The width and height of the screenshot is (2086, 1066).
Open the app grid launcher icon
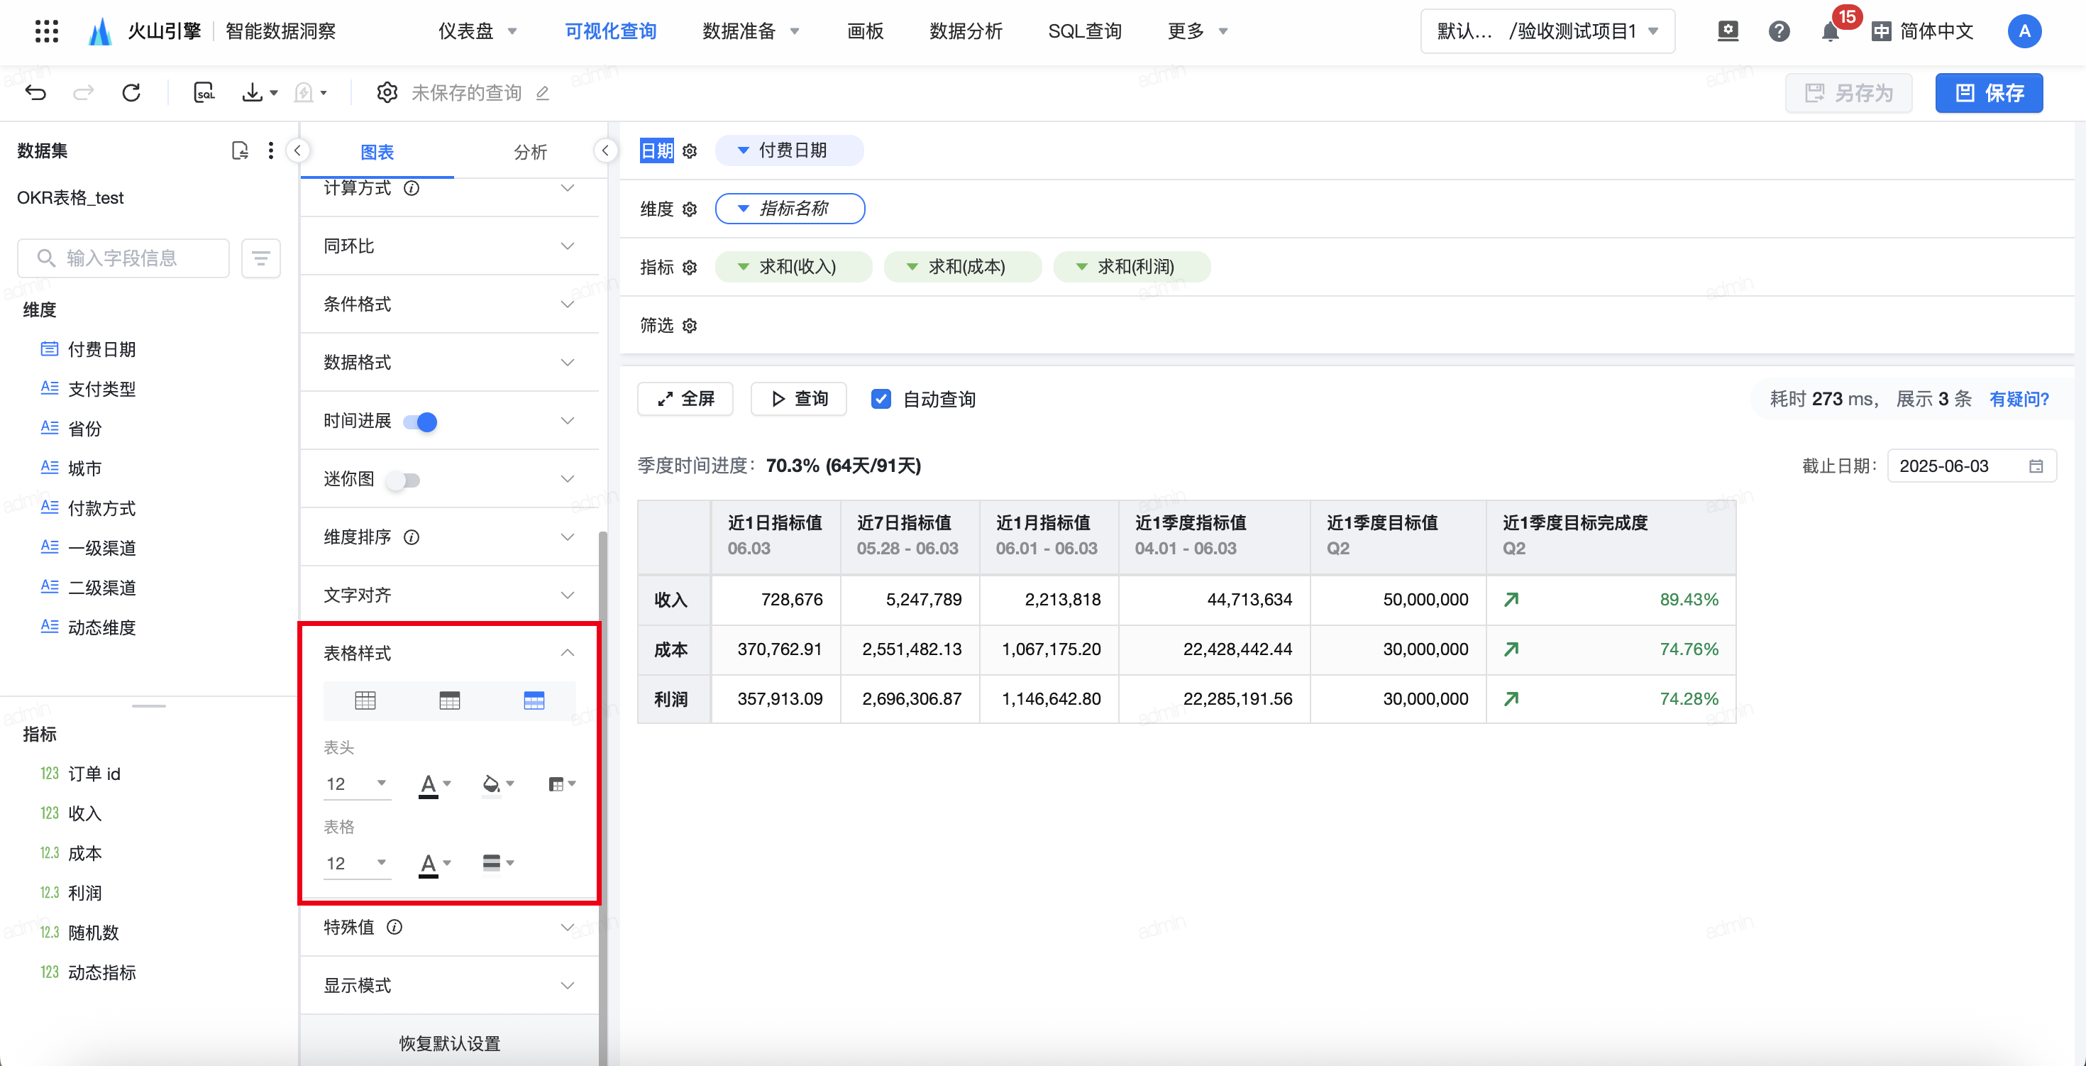point(47,31)
